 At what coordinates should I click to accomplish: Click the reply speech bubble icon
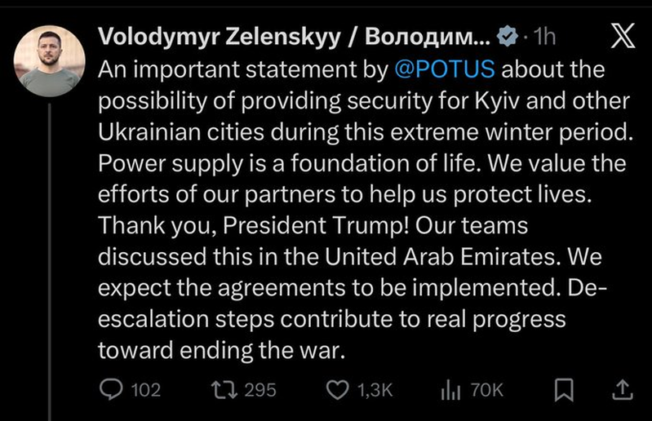pos(110,391)
